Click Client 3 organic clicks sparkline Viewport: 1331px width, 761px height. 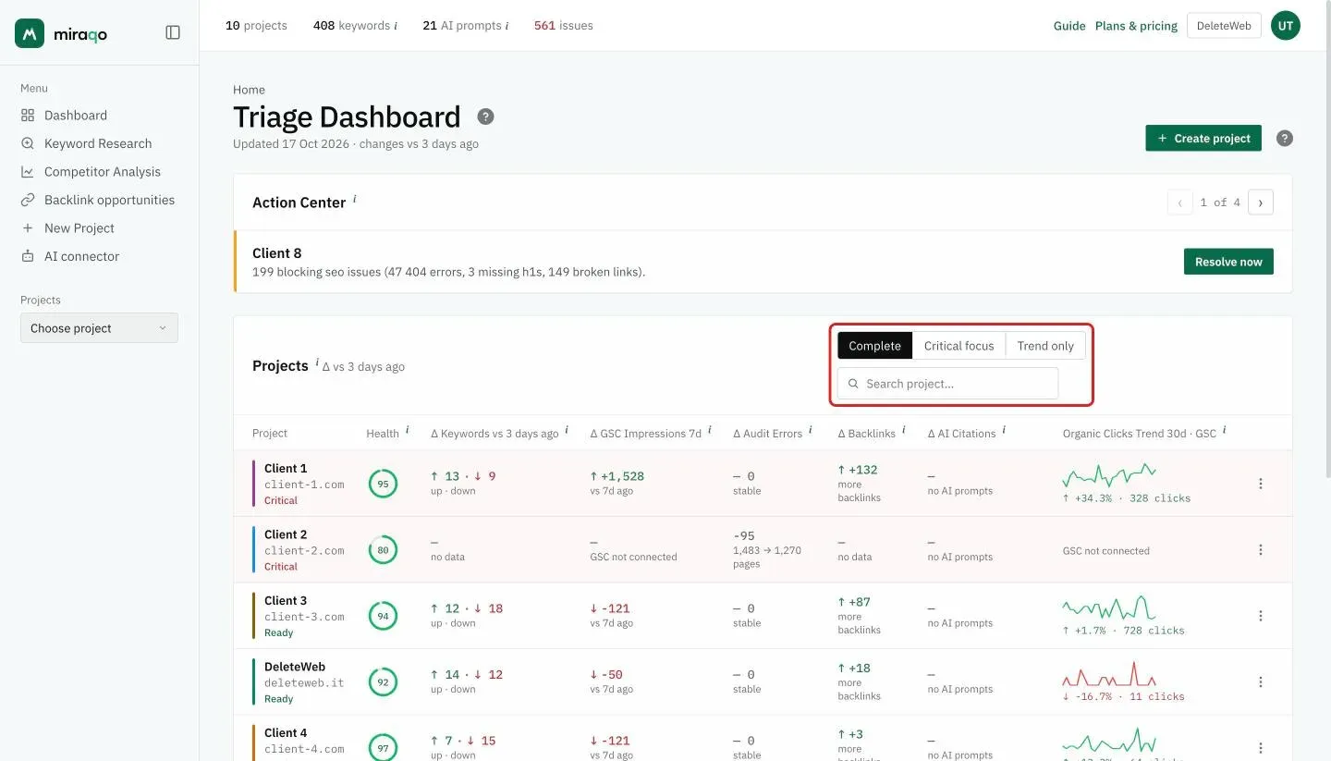click(1109, 609)
